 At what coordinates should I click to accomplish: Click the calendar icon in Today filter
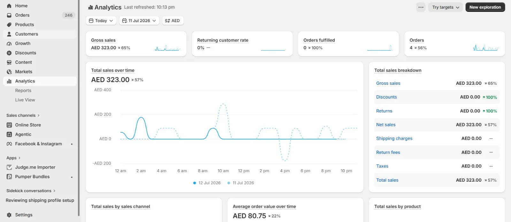point(91,20)
